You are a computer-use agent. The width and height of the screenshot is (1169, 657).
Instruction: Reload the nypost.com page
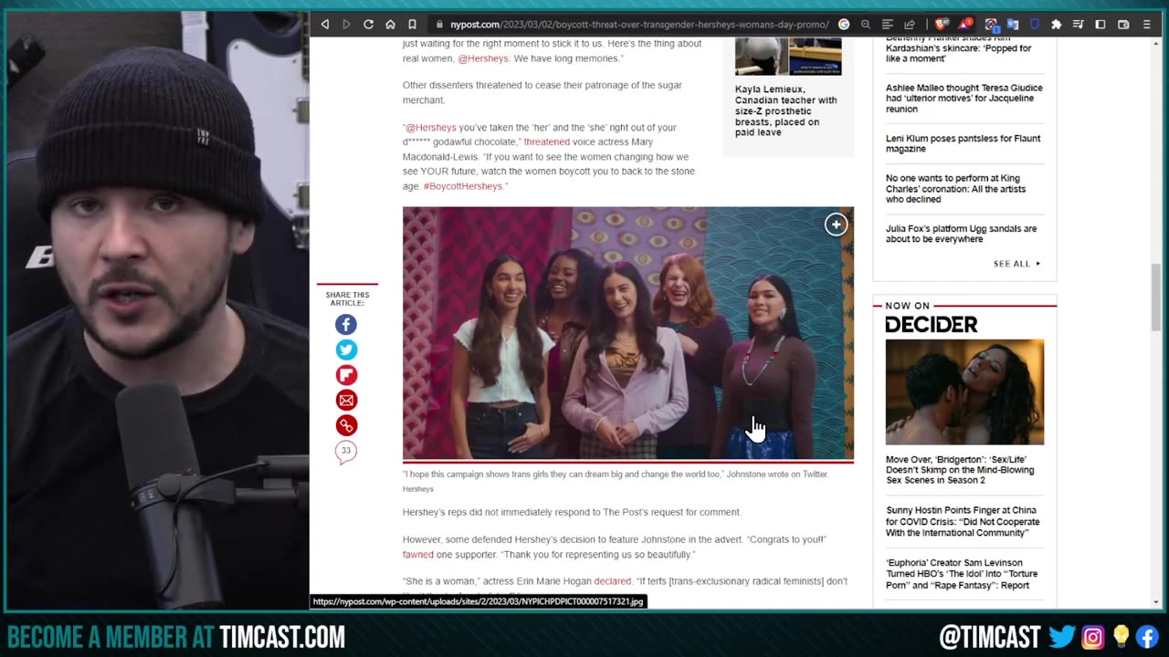[x=368, y=25]
